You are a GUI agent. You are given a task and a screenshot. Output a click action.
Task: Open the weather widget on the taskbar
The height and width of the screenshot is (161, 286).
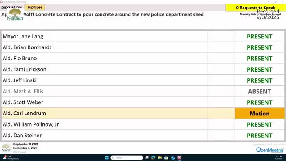[x=11, y=157]
